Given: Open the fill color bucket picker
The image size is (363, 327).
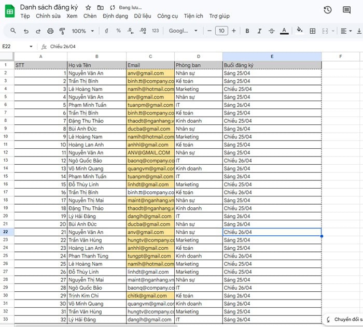Looking at the screenshot, I should coord(299,31).
